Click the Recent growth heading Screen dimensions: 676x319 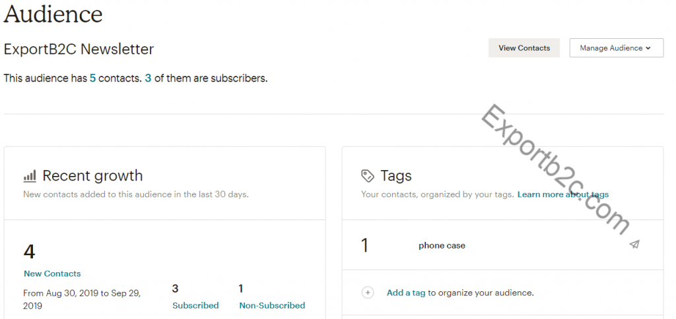(x=92, y=175)
